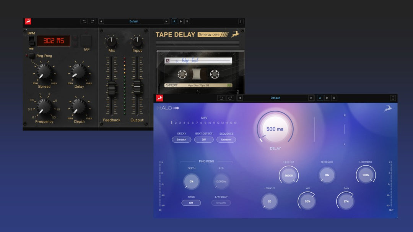
Task: Undo the last change in Tape Delay
Action: click(84, 21)
